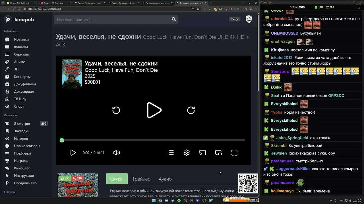Image resolution: width=364 pixels, height=204 pixels.
Task: Open Steam from the taskbar
Action: 173,201
